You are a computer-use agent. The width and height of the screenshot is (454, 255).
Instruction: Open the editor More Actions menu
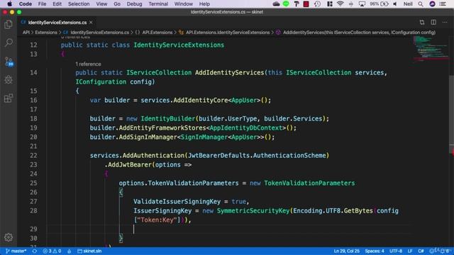(x=445, y=22)
